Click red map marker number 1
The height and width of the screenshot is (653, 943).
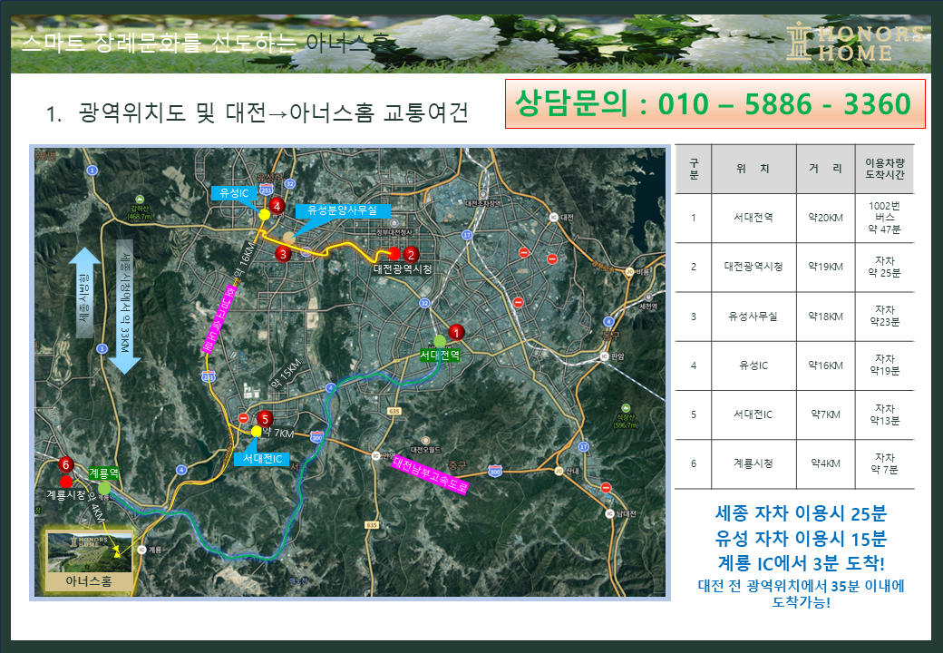coord(456,332)
